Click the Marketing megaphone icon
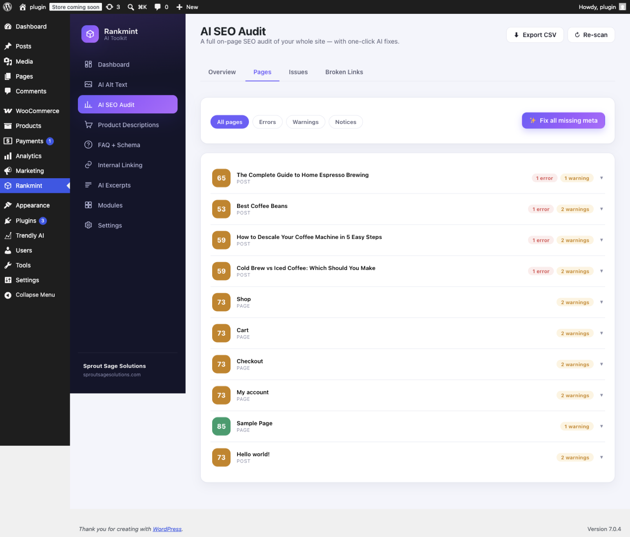Image resolution: width=630 pixels, height=537 pixels. point(8,171)
